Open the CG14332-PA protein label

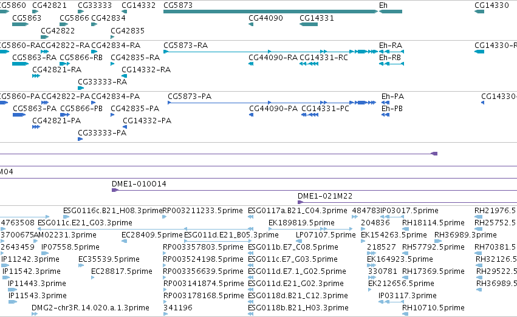[x=147, y=121]
